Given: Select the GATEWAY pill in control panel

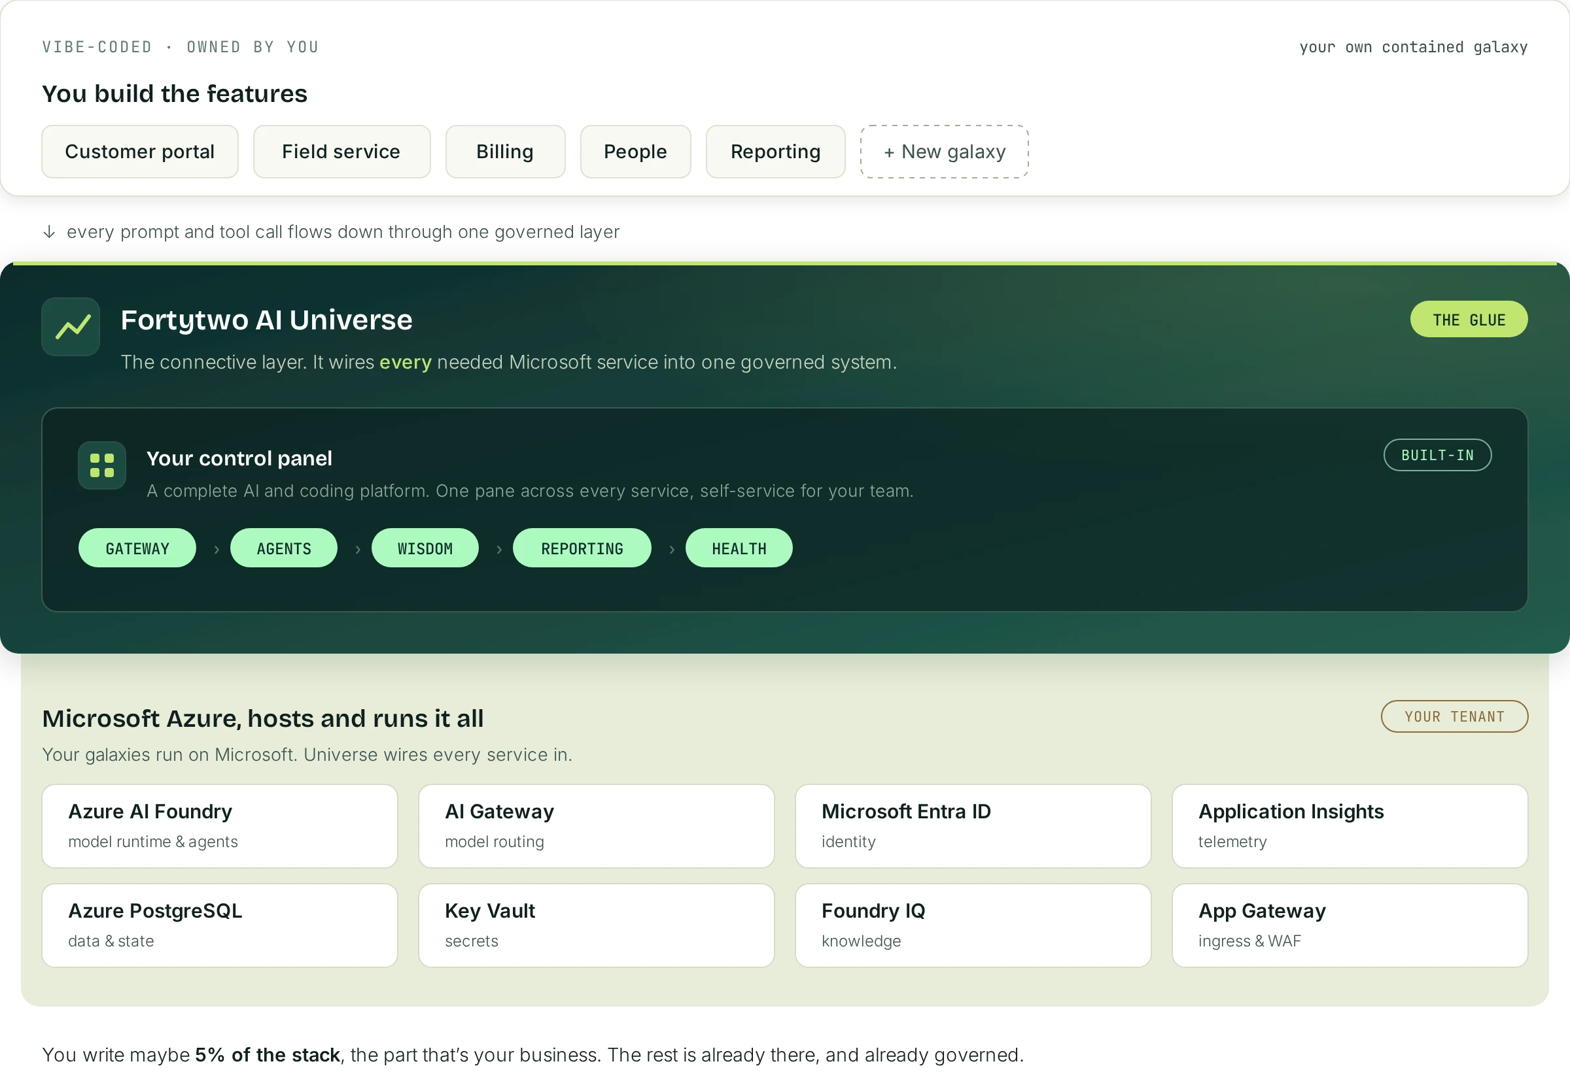Looking at the screenshot, I should tap(137, 548).
